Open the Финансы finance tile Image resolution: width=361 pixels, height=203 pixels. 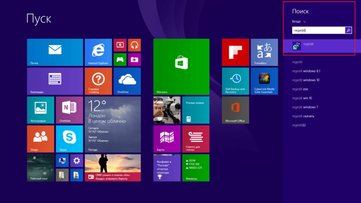[196, 168]
